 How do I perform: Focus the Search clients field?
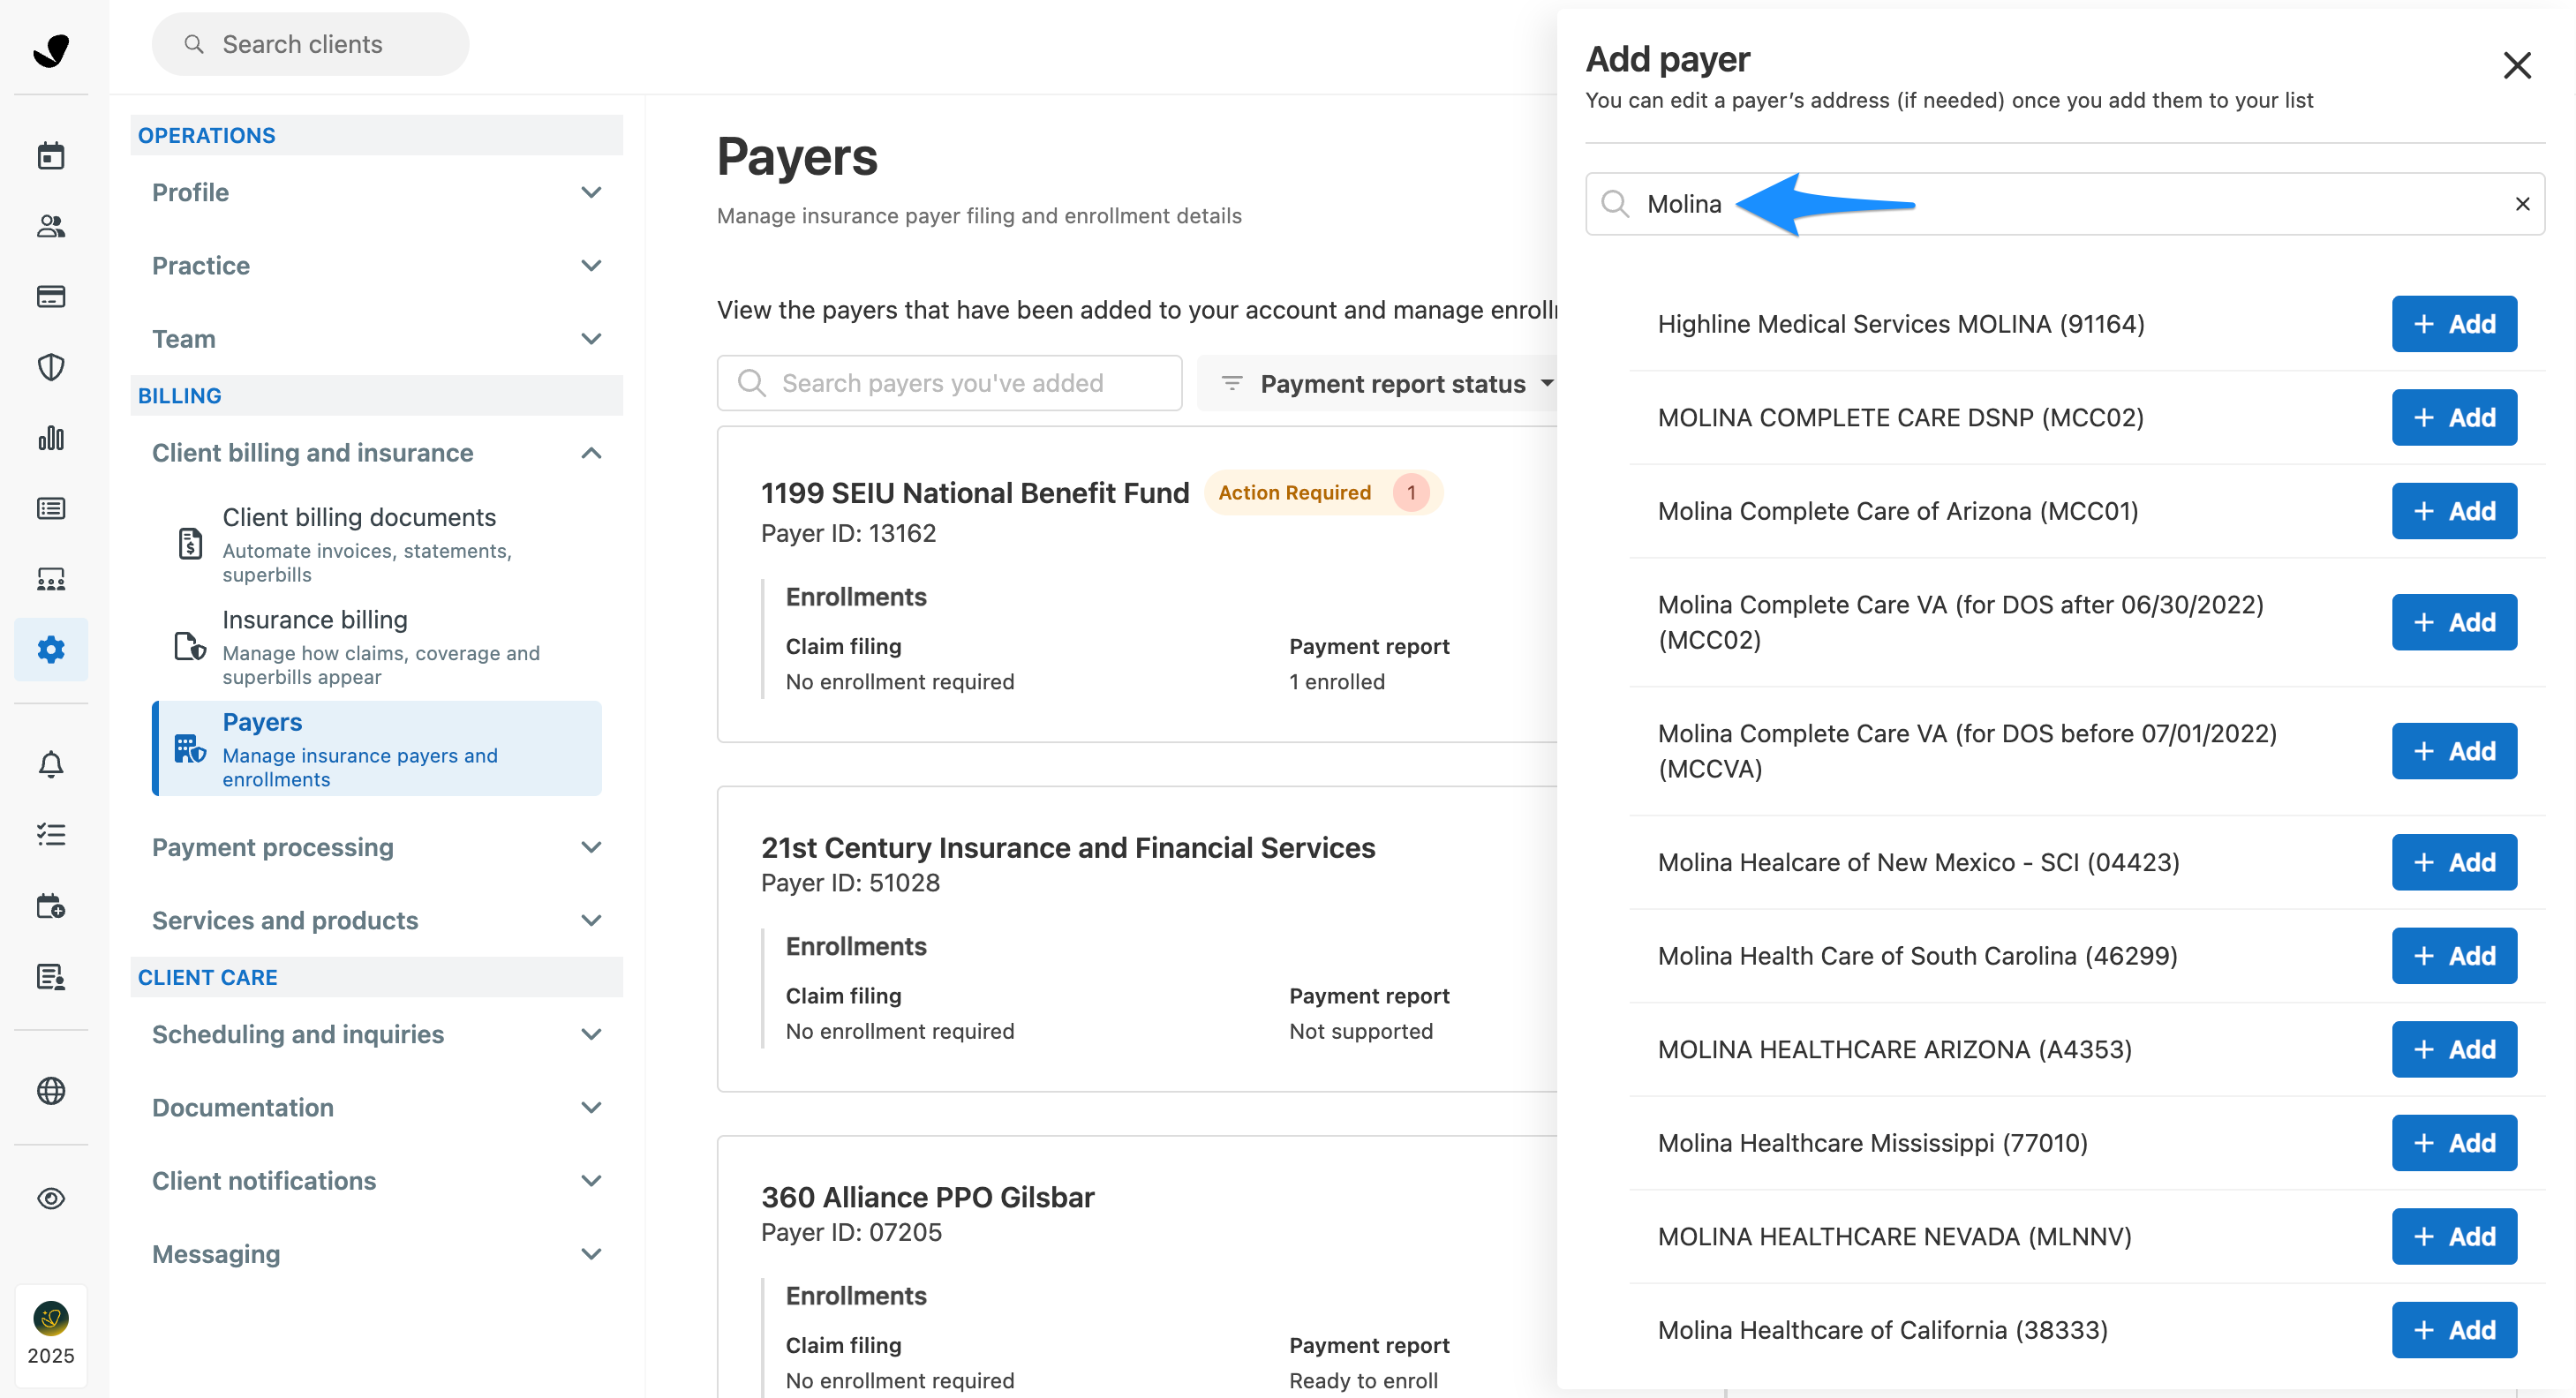click(310, 44)
